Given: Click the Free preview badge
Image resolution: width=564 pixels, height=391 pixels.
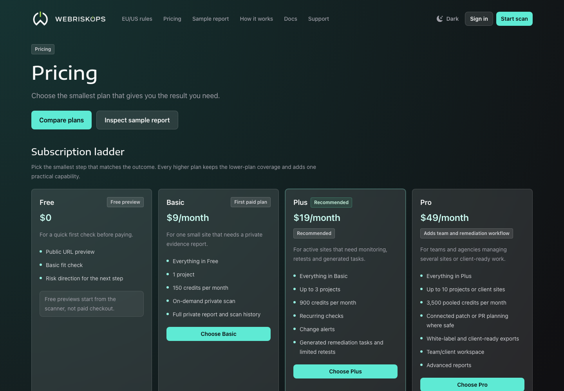Looking at the screenshot, I should tap(125, 202).
